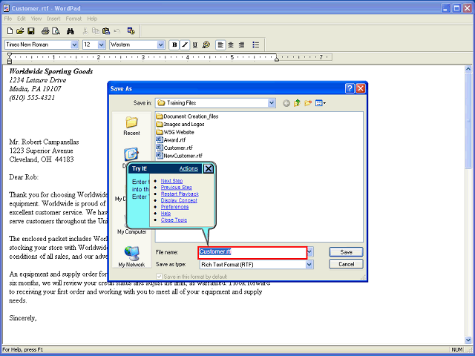
Task: Click the Cut scissors icon
Action: (85, 31)
